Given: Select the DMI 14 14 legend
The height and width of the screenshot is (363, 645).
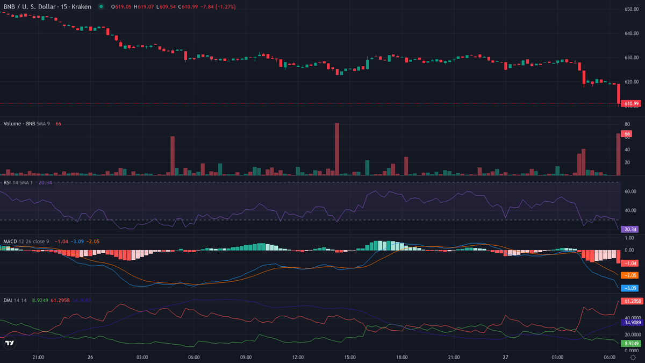Looking at the screenshot, I should click(x=16, y=300).
